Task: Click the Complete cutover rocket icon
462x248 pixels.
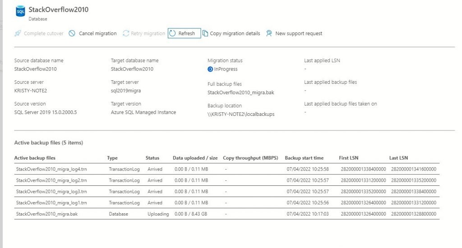Action: coord(18,33)
